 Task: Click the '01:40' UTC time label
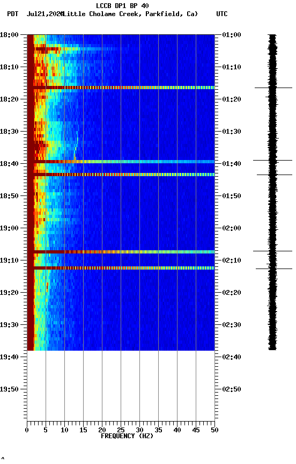pyautogui.click(x=232, y=164)
